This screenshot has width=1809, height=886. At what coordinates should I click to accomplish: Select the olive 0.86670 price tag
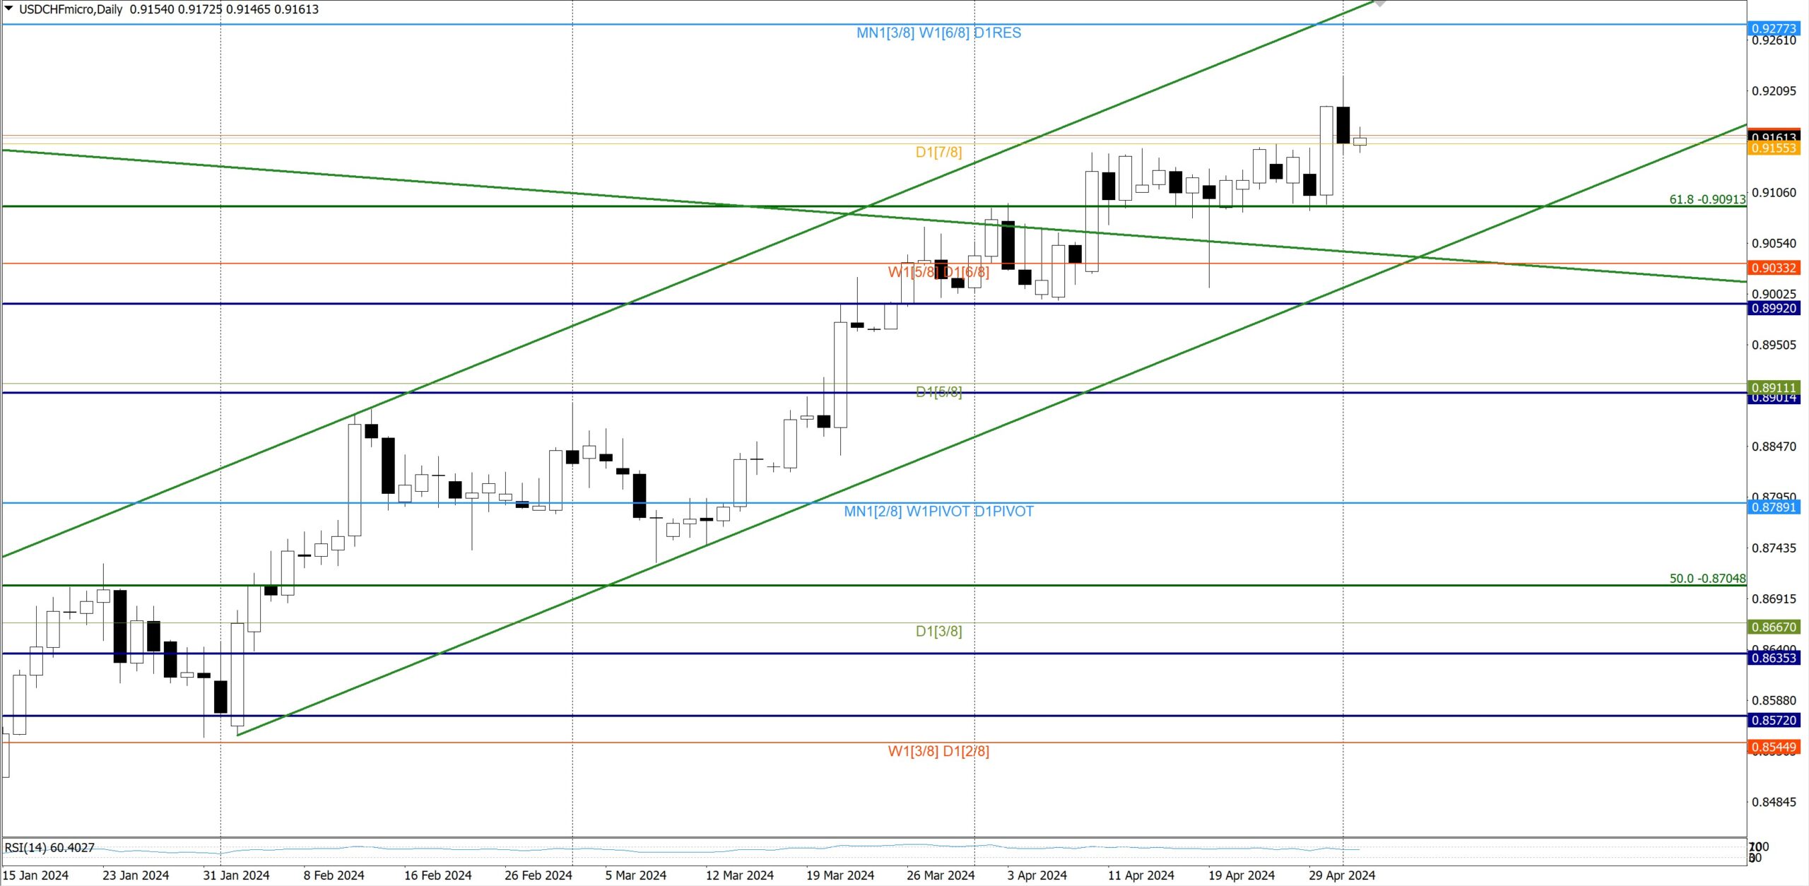pyautogui.click(x=1773, y=627)
